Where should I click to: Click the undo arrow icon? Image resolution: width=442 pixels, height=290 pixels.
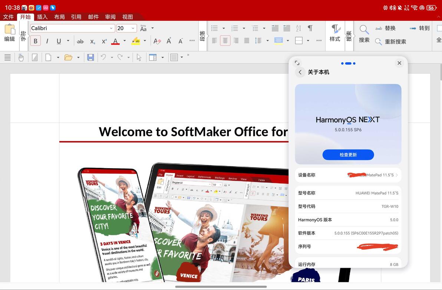tap(103, 57)
